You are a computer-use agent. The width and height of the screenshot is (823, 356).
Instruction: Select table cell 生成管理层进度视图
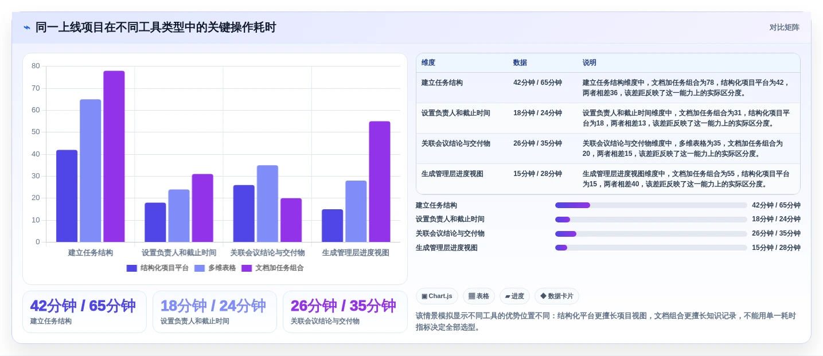pyautogui.click(x=453, y=174)
